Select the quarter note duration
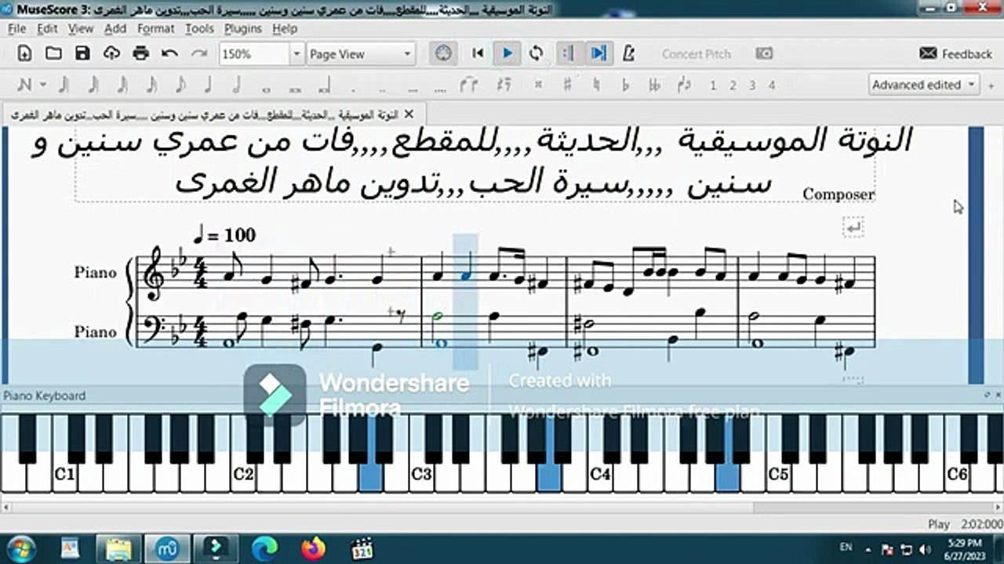This screenshot has height=564, width=1004. click(x=208, y=85)
